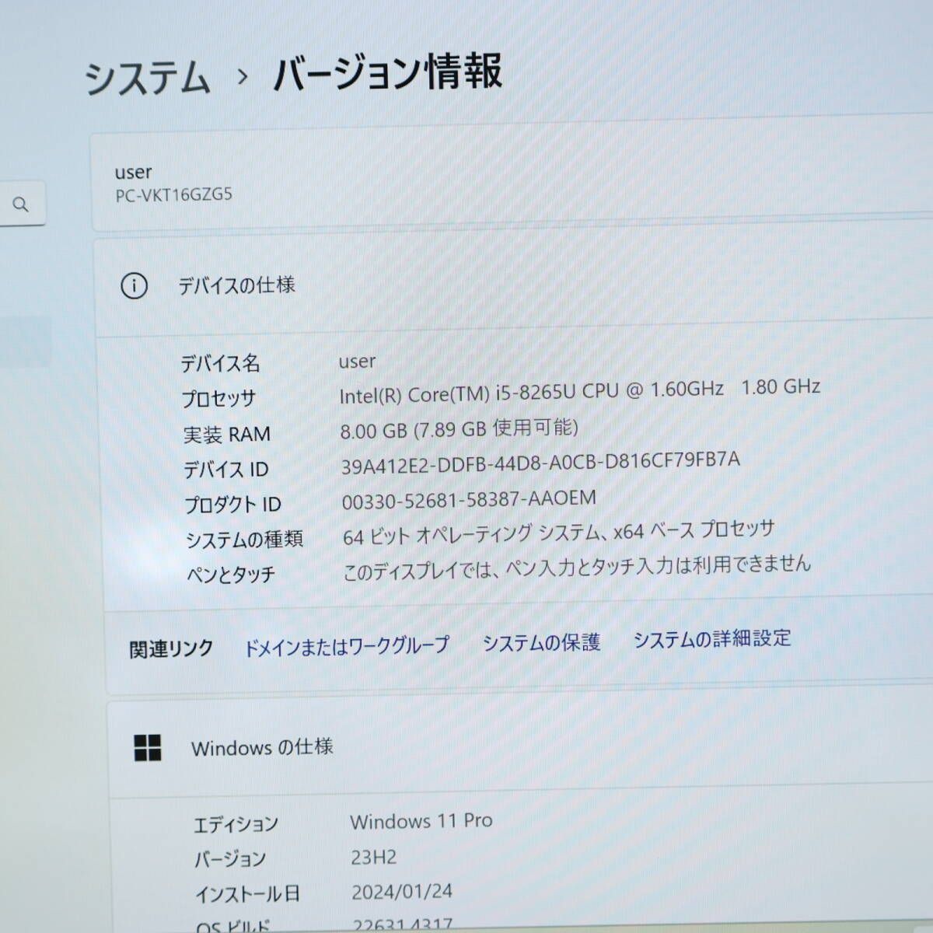Click the プロダクト ID label
The height and width of the screenshot is (933, 933).
(232, 505)
